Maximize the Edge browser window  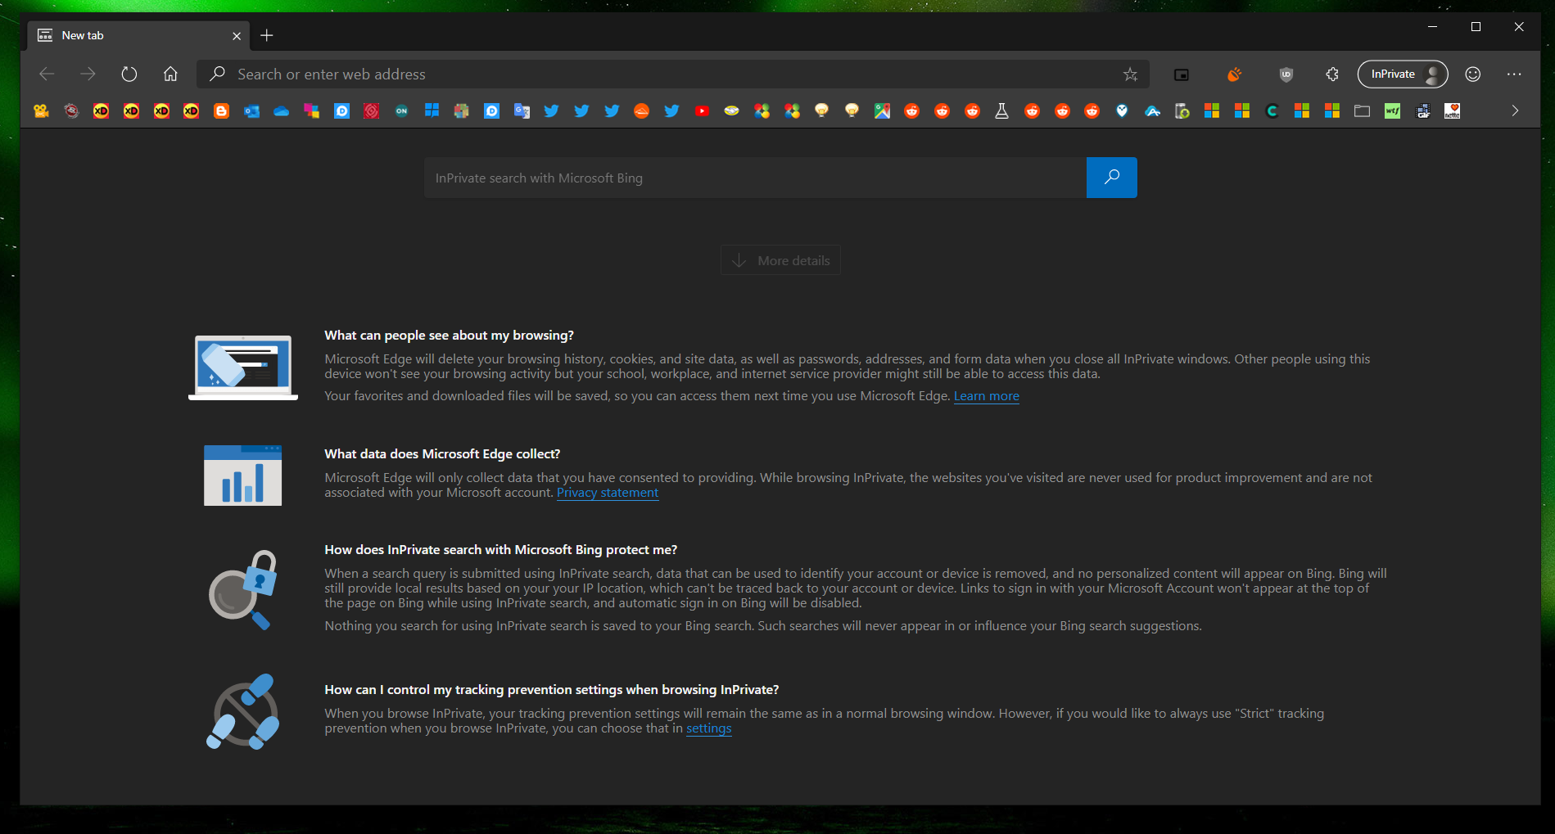coord(1476,27)
